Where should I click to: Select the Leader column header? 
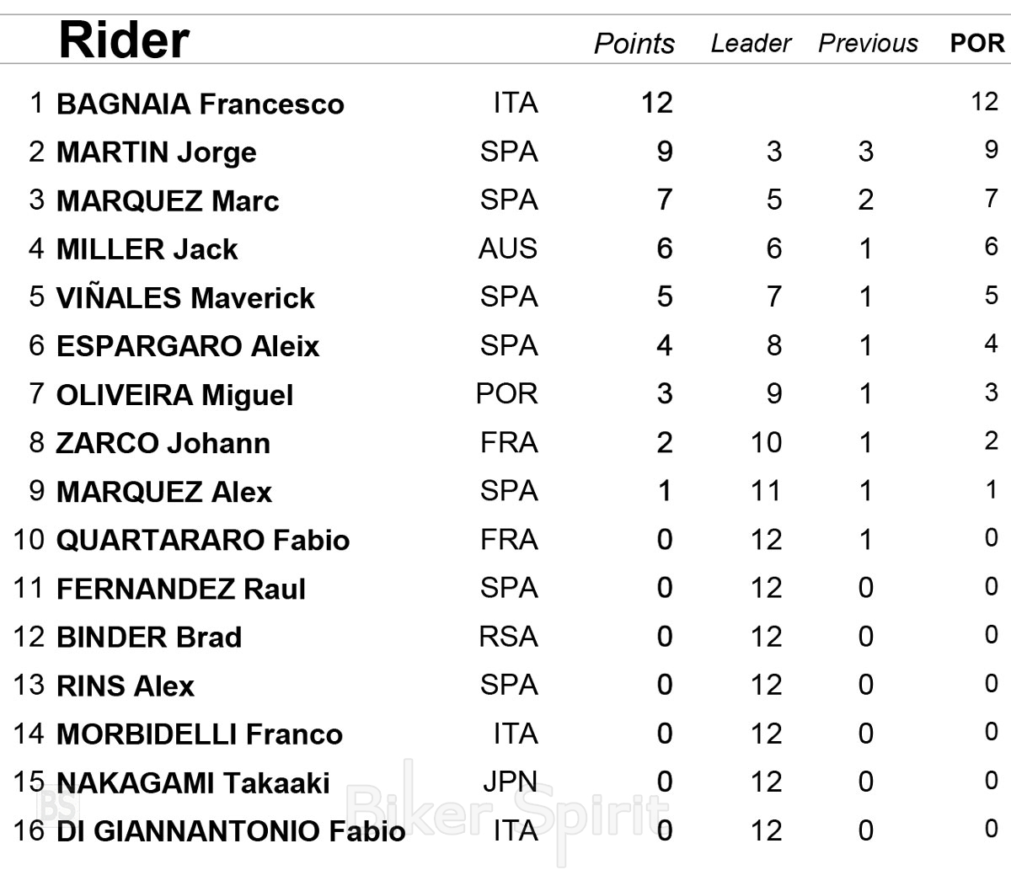pos(751,44)
